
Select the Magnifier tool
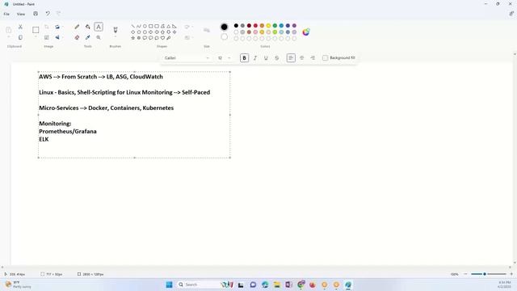click(99, 38)
